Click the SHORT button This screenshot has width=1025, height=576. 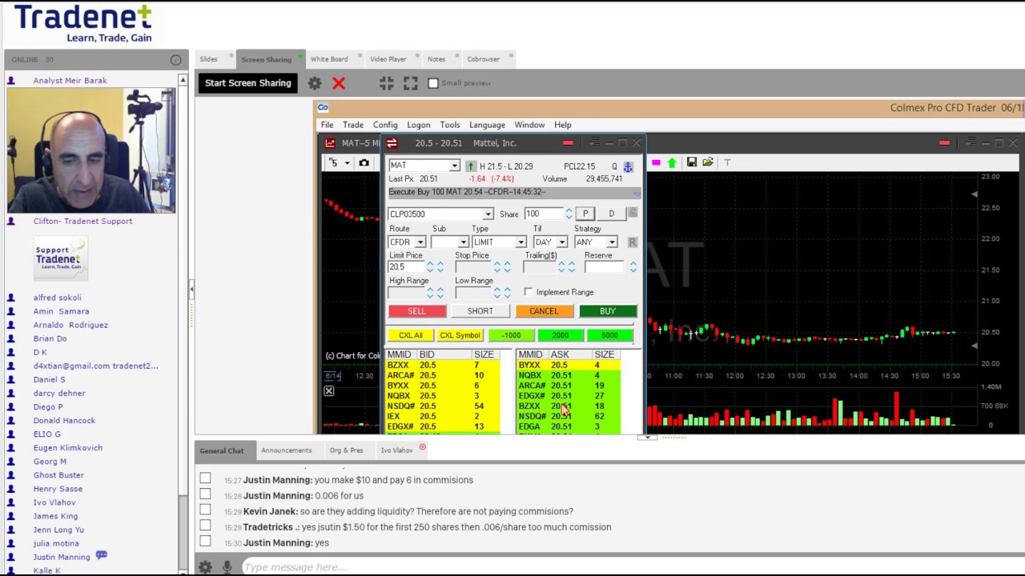coord(480,311)
